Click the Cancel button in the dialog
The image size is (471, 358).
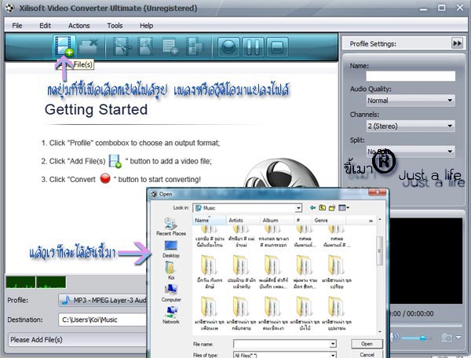coord(367,355)
